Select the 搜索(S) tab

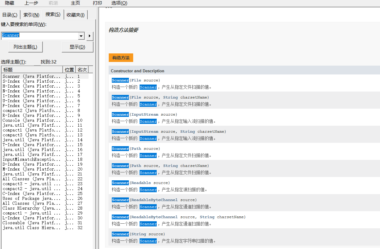53,14
